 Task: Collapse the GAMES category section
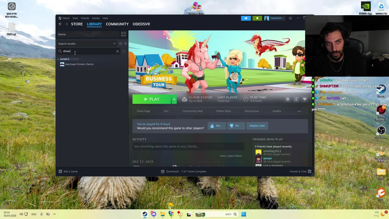click(x=58, y=59)
